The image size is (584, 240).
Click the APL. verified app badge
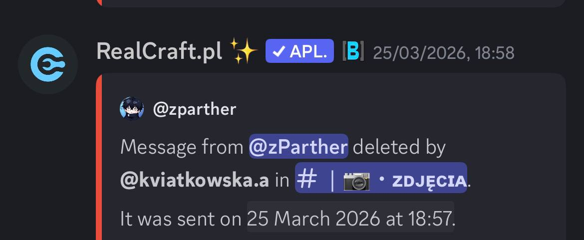coord(299,51)
